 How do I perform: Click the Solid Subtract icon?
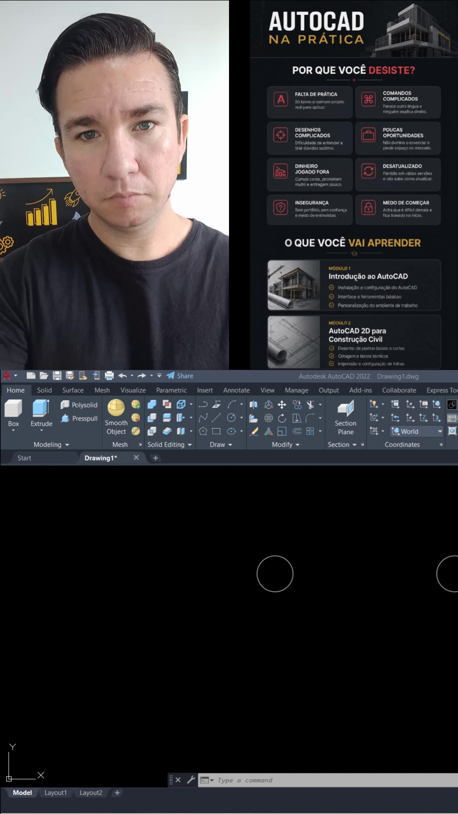152,418
